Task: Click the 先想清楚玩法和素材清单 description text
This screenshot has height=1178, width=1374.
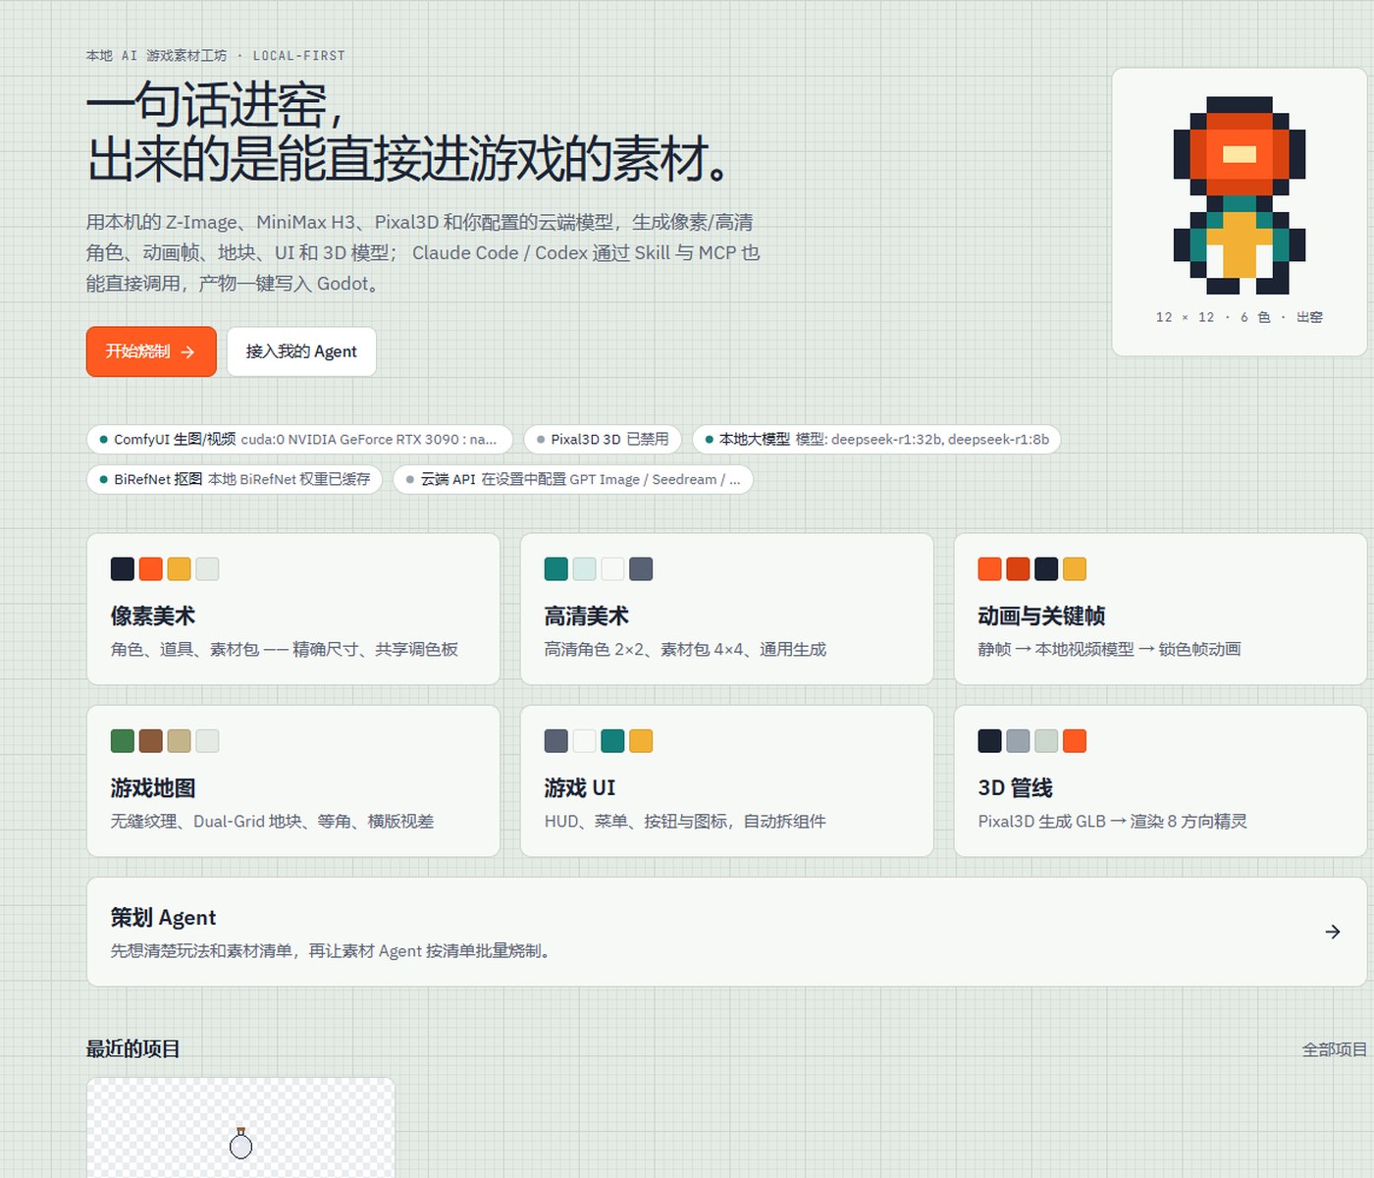Action: (x=332, y=951)
